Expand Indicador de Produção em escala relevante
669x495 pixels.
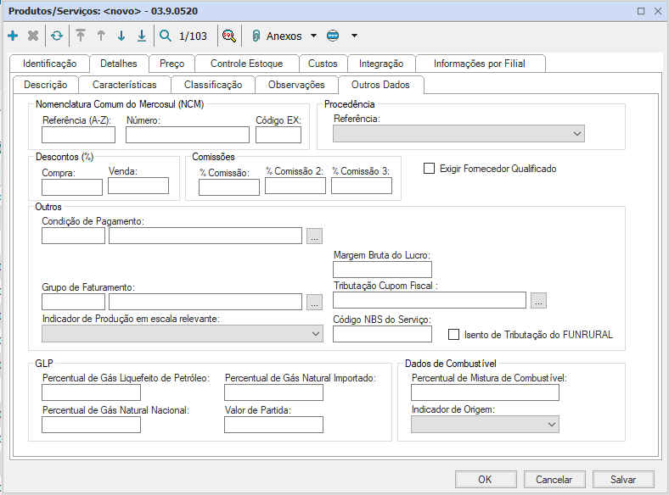pos(315,334)
